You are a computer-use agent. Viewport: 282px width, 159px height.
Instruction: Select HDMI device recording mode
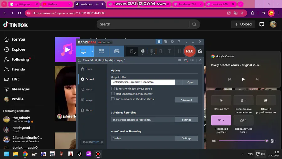coord(102,51)
